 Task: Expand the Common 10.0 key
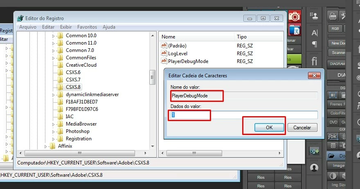pyautogui.click(x=53, y=36)
